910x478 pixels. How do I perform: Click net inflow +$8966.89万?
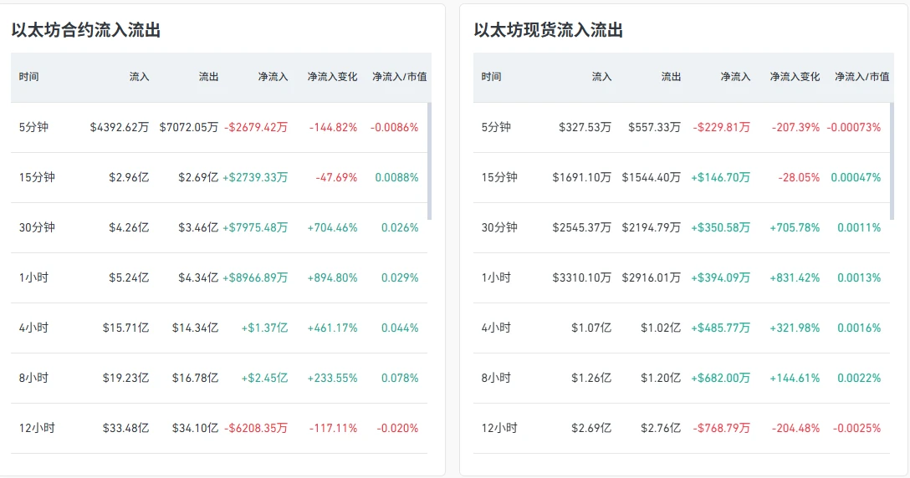(255, 278)
